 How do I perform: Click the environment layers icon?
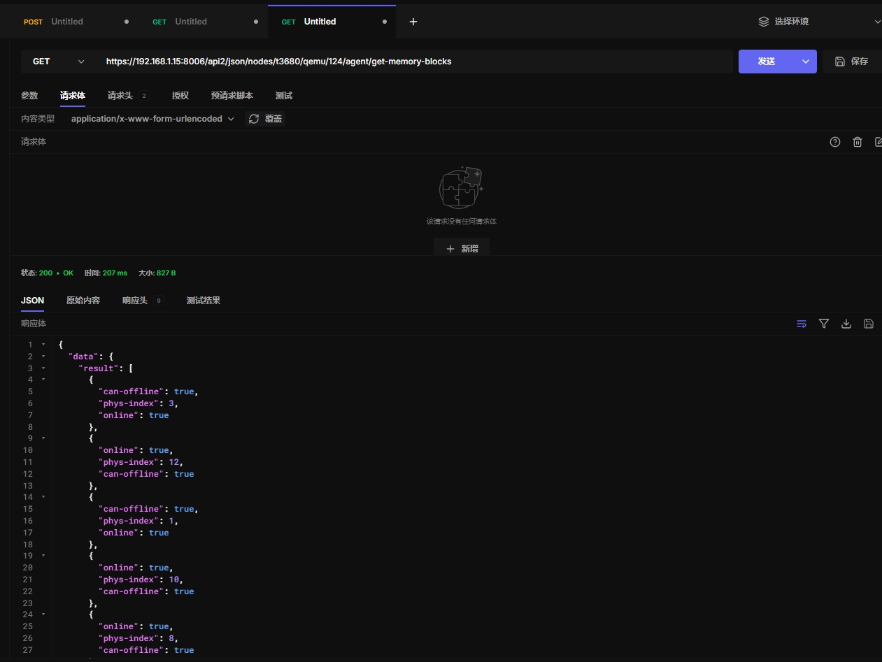tap(764, 22)
